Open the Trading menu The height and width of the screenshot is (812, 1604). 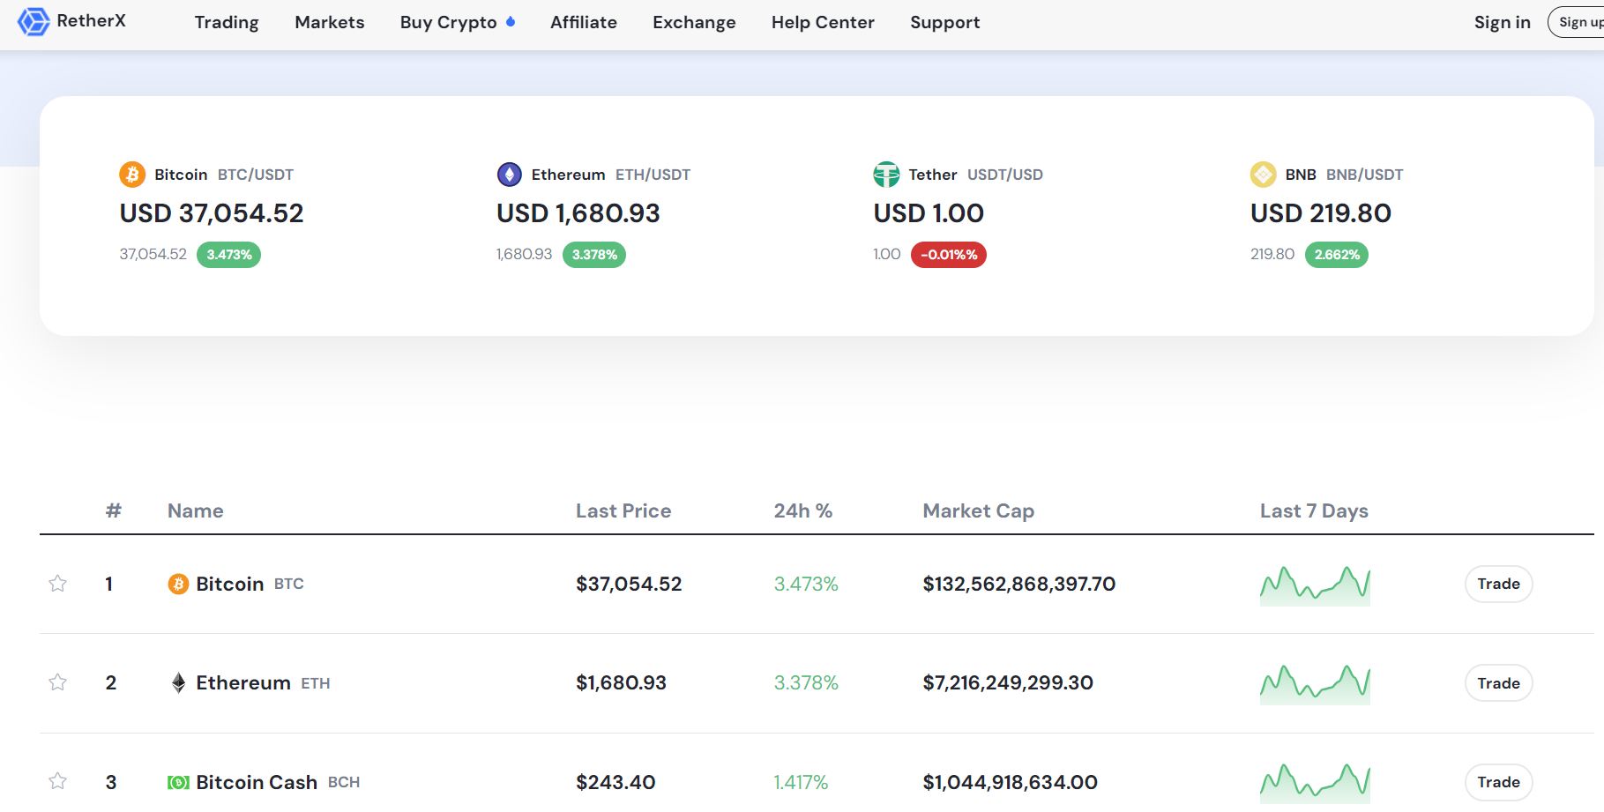pyautogui.click(x=227, y=22)
